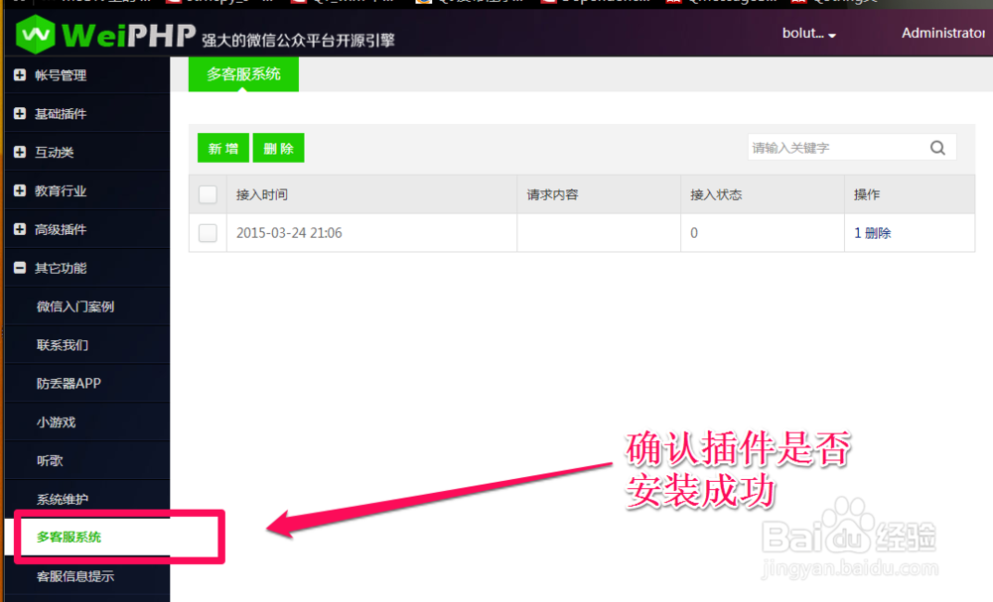Click the 1 link in 操作 column

[858, 233]
